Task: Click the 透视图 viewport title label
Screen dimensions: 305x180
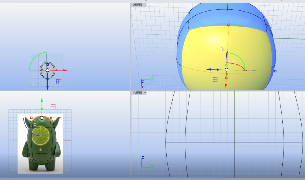Action: (x=137, y=5)
